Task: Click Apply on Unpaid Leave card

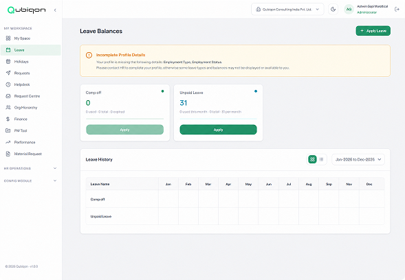Action: click(x=218, y=130)
